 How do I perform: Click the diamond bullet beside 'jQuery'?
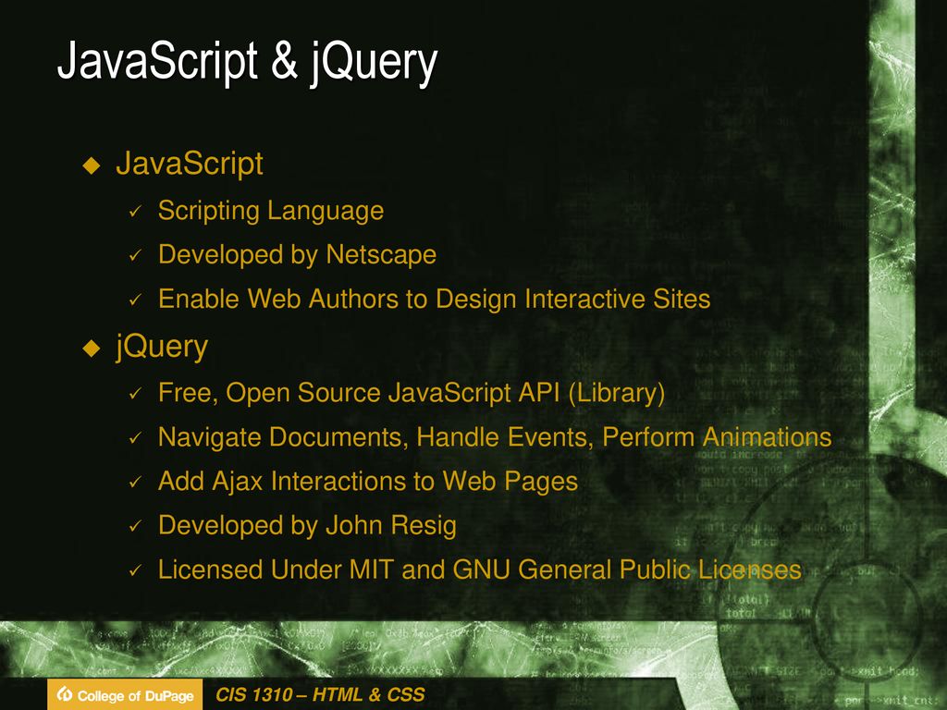pyautogui.click(x=92, y=348)
